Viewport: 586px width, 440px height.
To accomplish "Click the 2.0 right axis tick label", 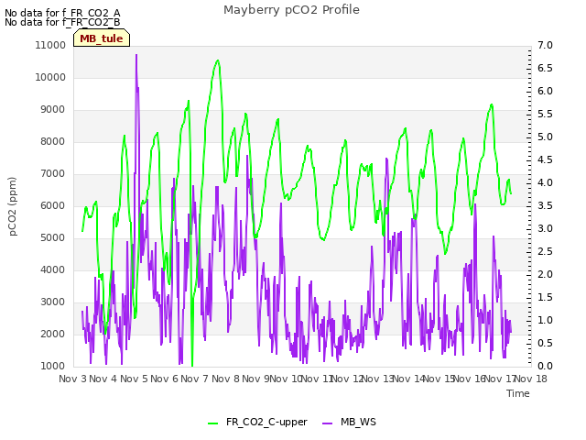I will [545, 275].
